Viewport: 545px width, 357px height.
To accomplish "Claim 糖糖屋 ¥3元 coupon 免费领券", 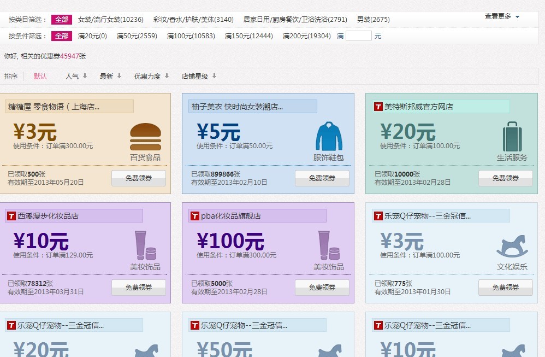I will click(x=139, y=178).
